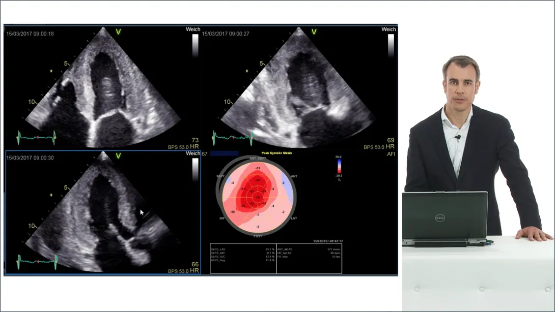Select the apical view captured at 09:00:18
The image size is (555, 312).
click(x=102, y=87)
